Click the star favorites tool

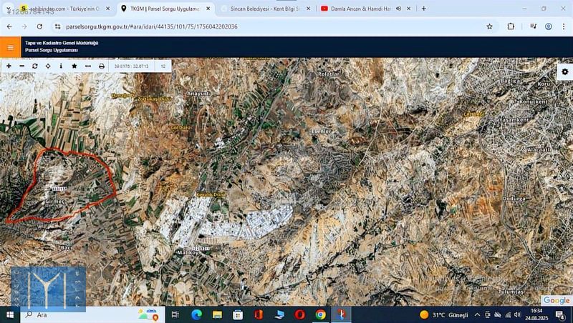coord(74,66)
